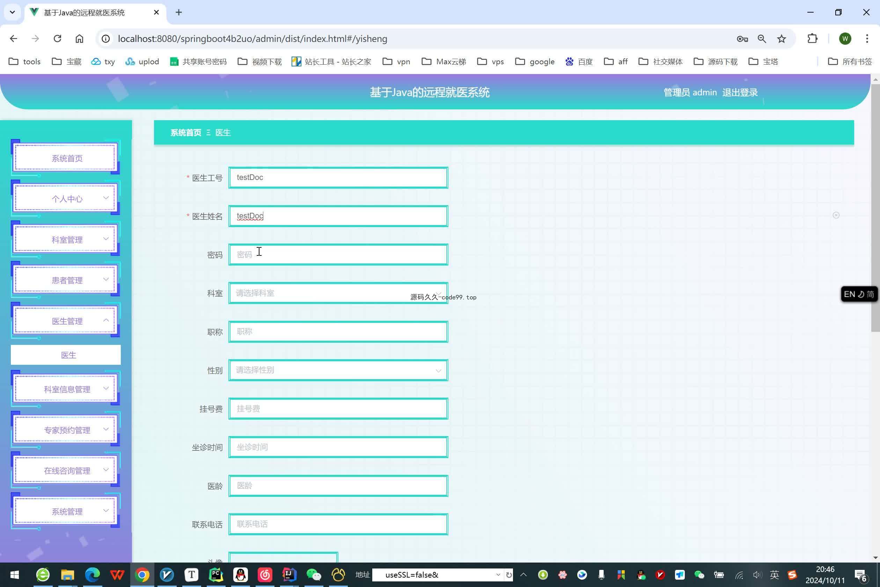880x587 pixels.
Task: Open Chrome's three-dot menu
Action: pos(867,38)
